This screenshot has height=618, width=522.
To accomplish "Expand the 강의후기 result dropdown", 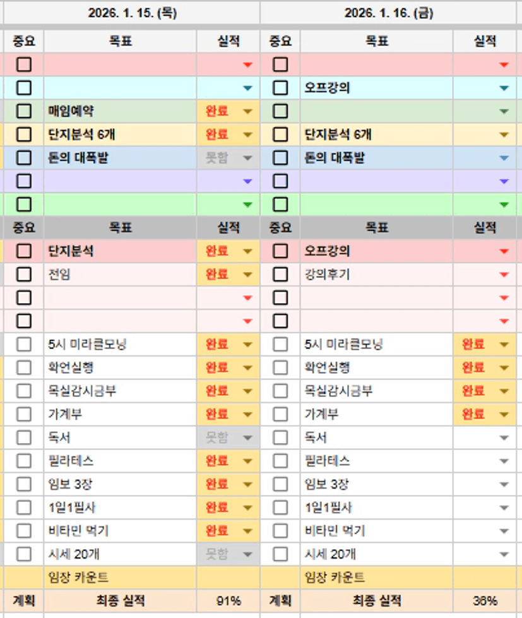I will tap(504, 275).
